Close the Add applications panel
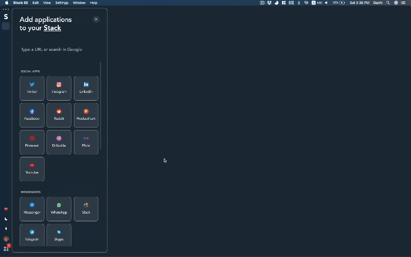The image size is (411, 257). click(x=96, y=20)
